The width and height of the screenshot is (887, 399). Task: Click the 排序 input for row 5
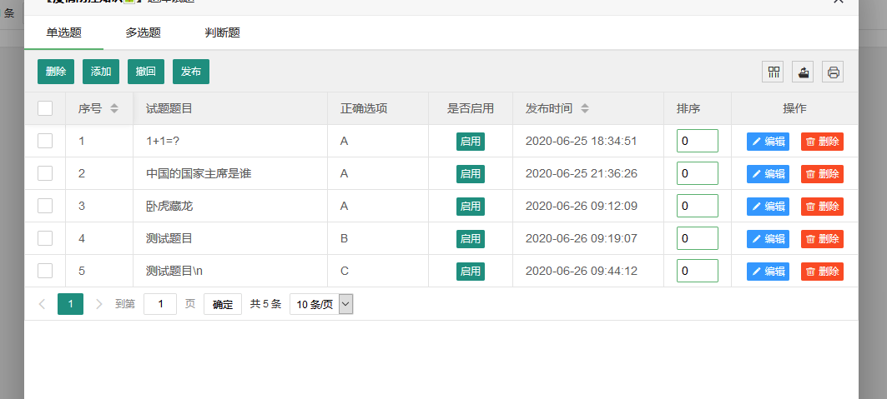tap(698, 271)
